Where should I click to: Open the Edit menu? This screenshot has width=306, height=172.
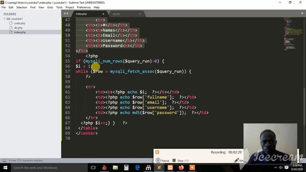11,8
